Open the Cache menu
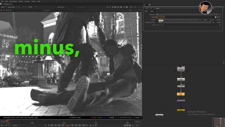This screenshot has width=225, height=127. [x=33, y=1]
